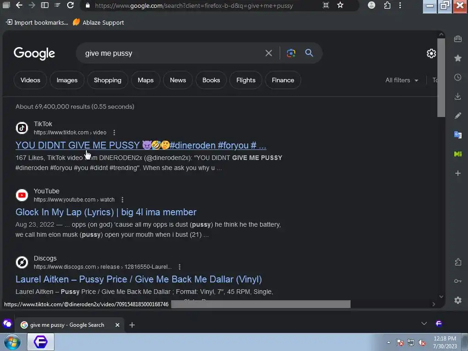Open a new tab with plus button
This screenshot has width=468, height=351.
click(132, 325)
